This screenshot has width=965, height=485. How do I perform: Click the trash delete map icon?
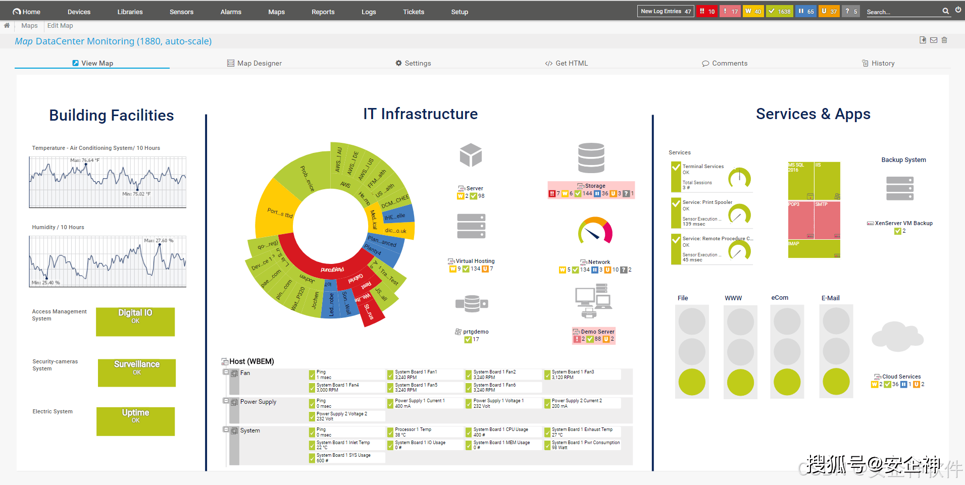click(x=944, y=40)
